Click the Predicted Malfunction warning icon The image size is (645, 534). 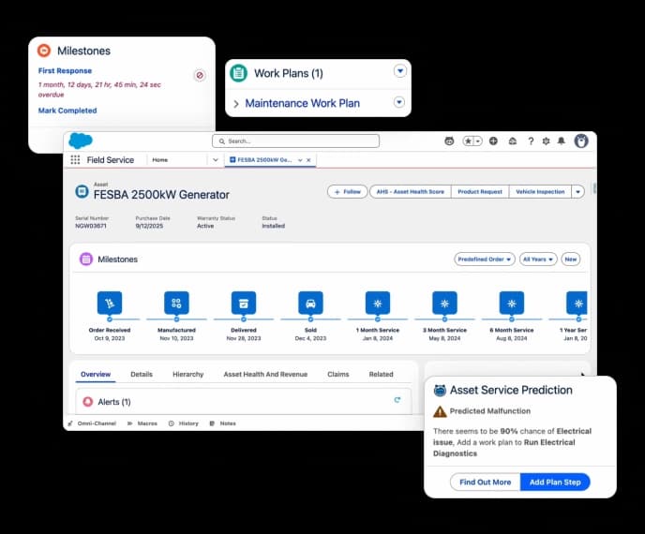click(x=440, y=411)
